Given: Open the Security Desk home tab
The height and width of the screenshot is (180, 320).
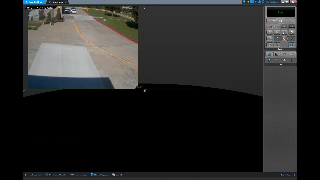Looking at the screenshot, I should (x=34, y=2).
